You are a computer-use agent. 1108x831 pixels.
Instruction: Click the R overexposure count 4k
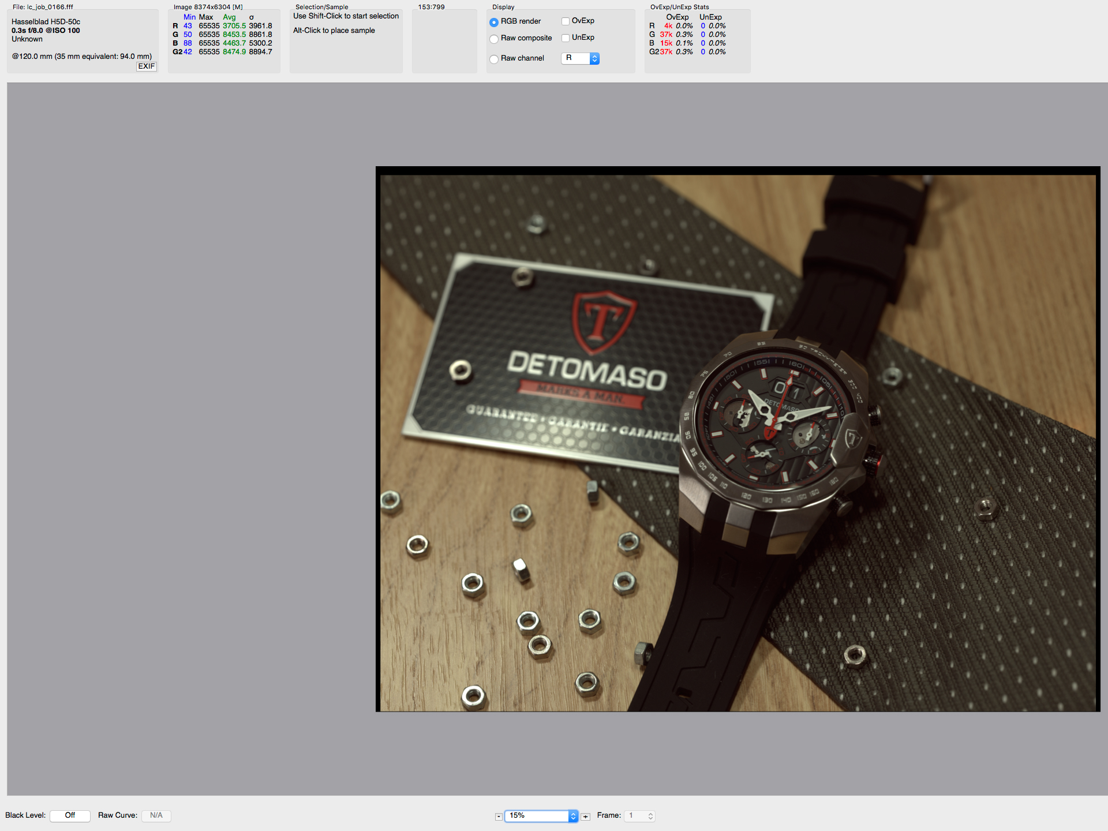tap(668, 26)
